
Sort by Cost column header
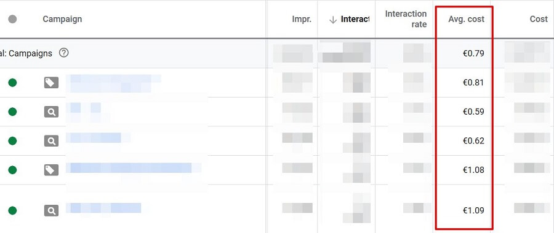point(539,19)
